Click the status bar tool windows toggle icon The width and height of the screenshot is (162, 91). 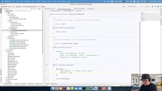pos(1,85)
